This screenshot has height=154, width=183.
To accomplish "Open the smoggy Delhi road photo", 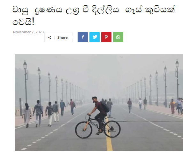I will click(x=99, y=103).
